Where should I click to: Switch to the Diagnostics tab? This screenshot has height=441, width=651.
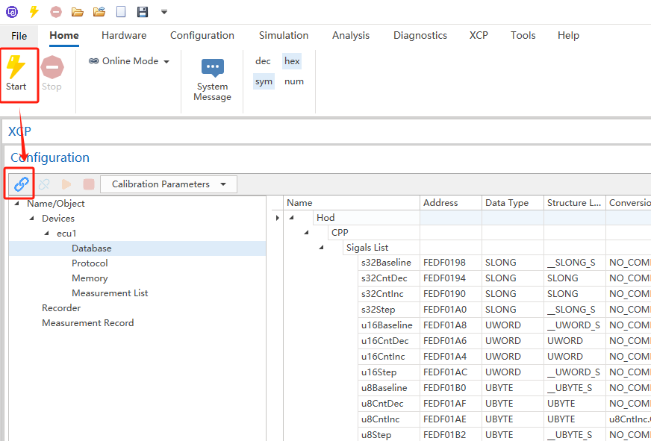click(420, 35)
